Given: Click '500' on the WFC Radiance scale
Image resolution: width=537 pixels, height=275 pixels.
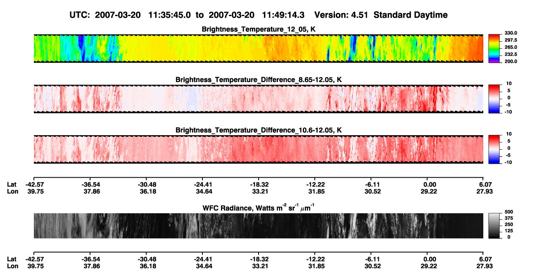Looking at the screenshot, I should pyautogui.click(x=509, y=212).
